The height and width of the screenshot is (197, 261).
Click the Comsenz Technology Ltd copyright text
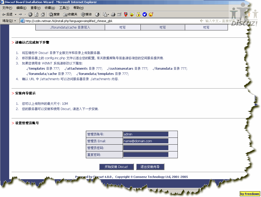click(x=152, y=177)
